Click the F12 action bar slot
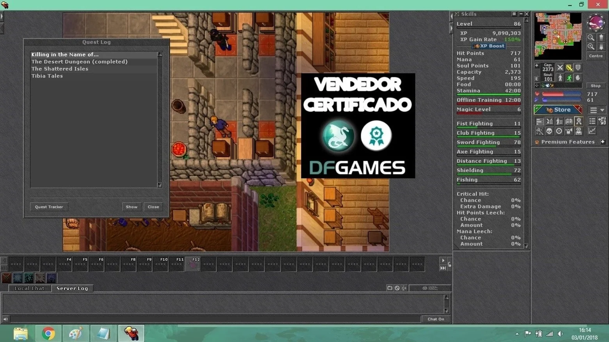Viewport: 609px width, 342px height. [x=193, y=264]
